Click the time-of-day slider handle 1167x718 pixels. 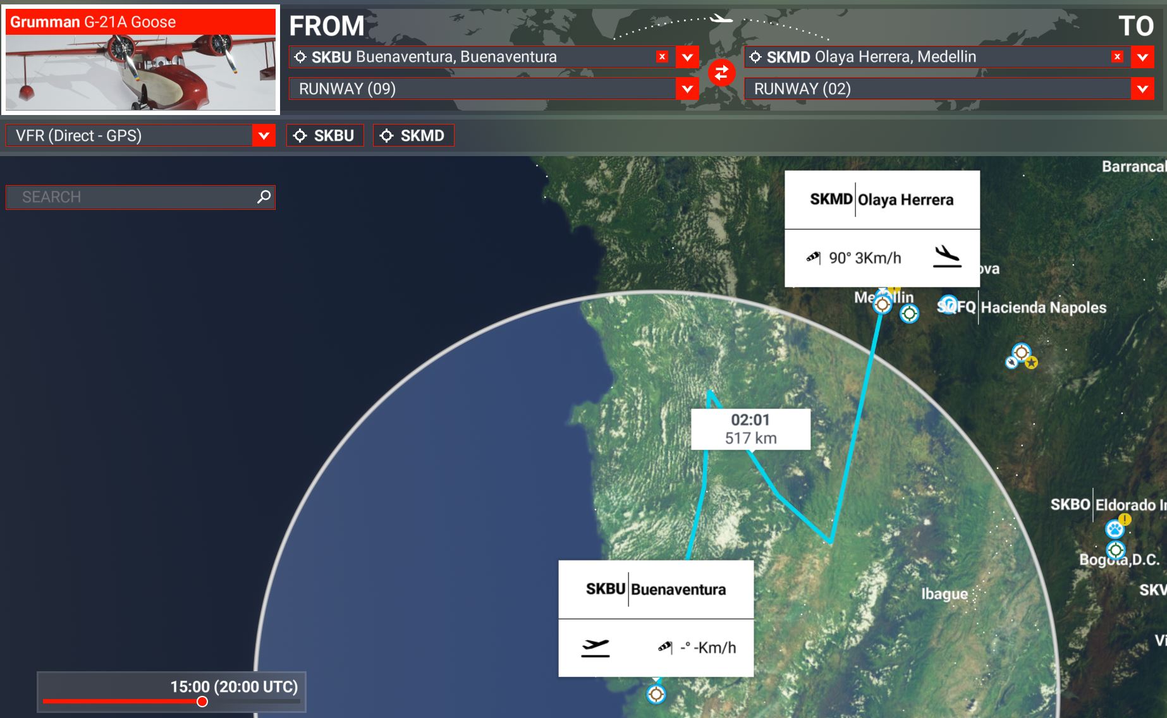[x=202, y=702]
